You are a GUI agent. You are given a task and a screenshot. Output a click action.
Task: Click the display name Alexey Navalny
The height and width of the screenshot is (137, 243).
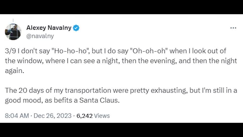[49, 28]
